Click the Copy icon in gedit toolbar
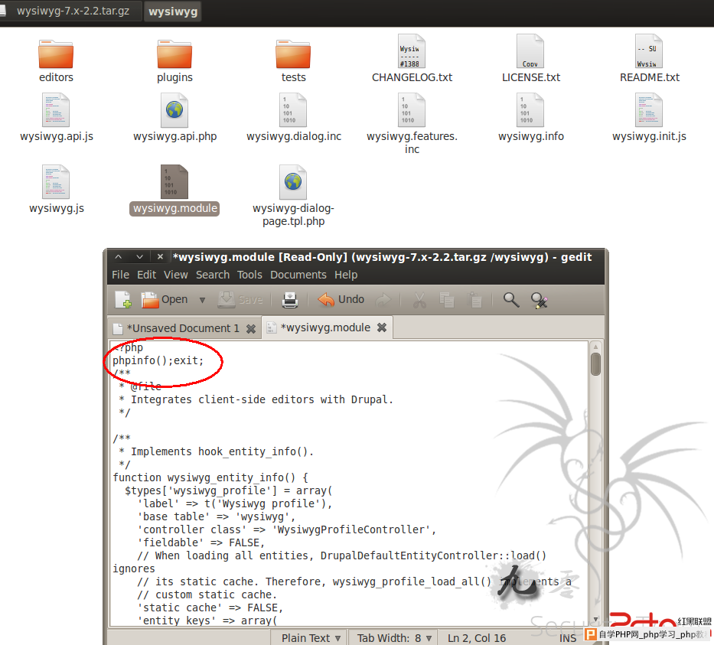Image resolution: width=714 pixels, height=645 pixels. pyautogui.click(x=447, y=300)
